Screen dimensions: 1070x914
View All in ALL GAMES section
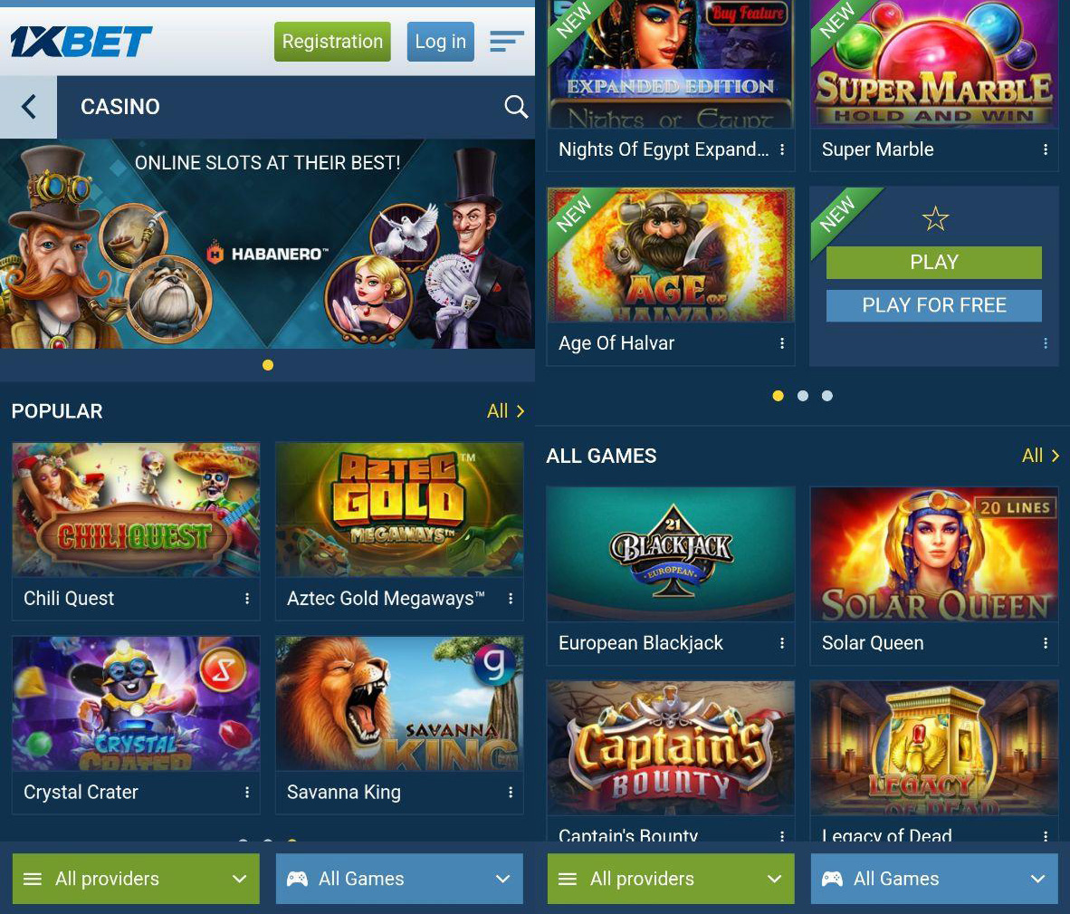1041,456
